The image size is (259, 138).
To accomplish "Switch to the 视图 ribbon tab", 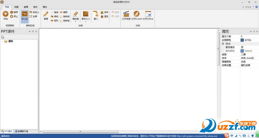I will coord(16,7).
